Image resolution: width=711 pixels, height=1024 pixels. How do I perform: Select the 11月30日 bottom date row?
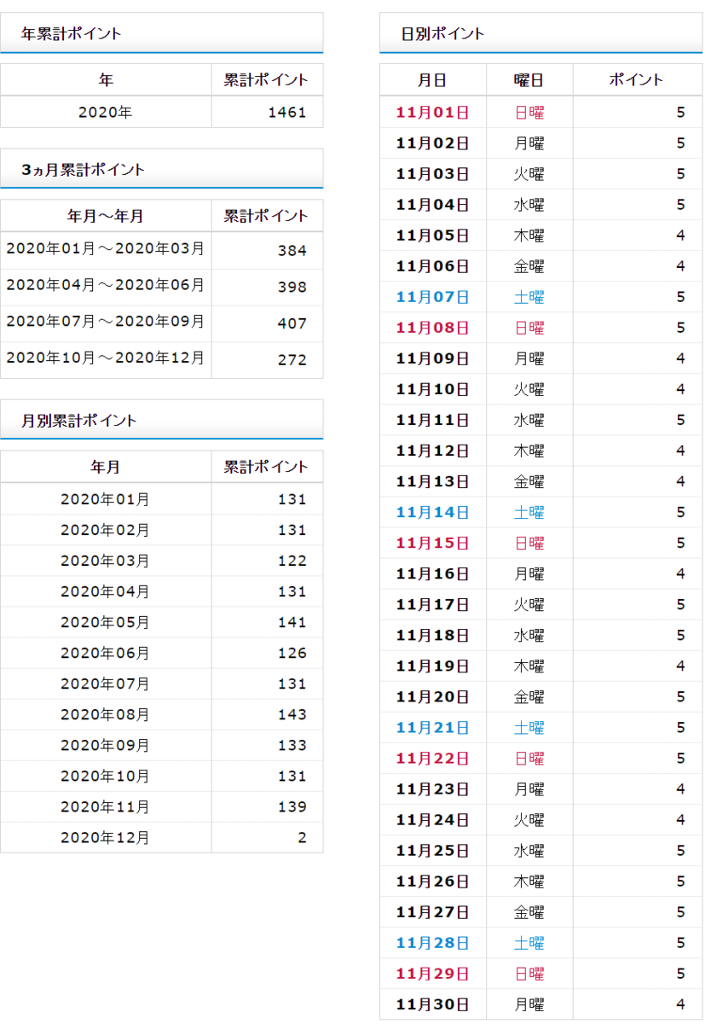click(x=432, y=1004)
